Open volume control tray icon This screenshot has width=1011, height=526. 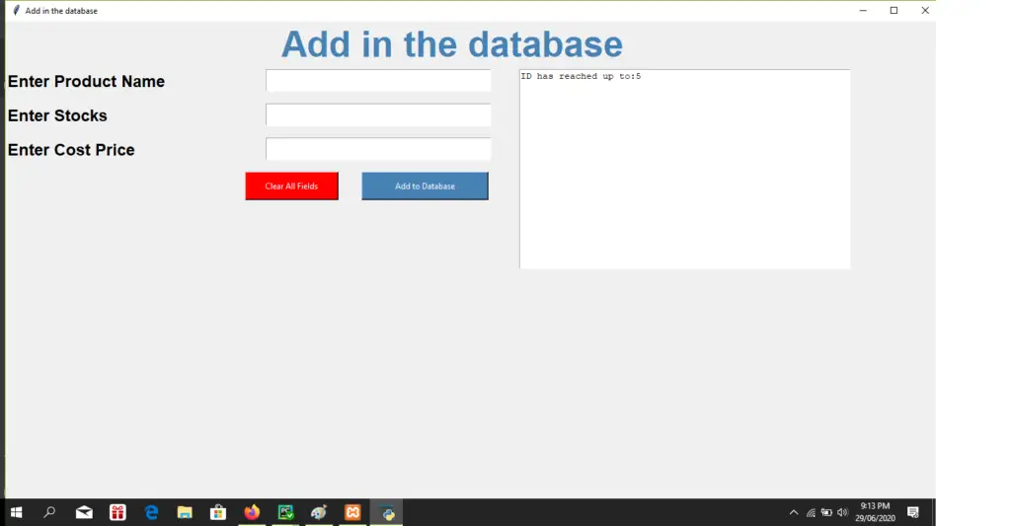842,512
